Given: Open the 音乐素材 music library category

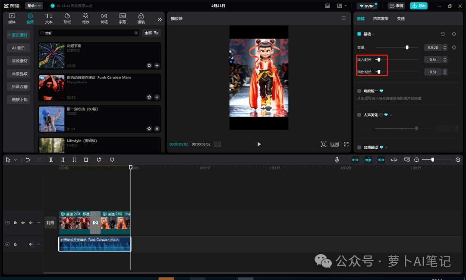Looking at the screenshot, I should [x=19, y=35].
